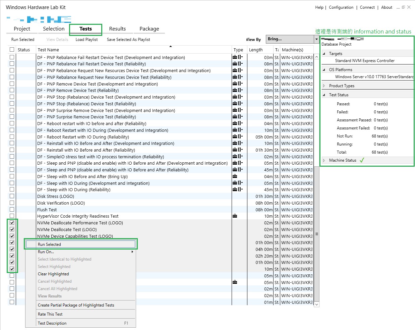Expand the Product Types section
The width and height of the screenshot is (415, 330).
point(324,86)
